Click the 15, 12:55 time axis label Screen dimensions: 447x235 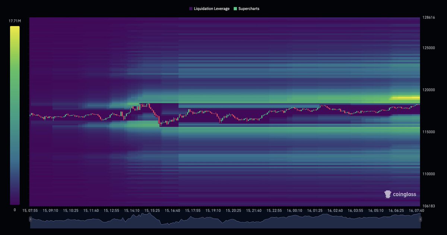[111, 210]
